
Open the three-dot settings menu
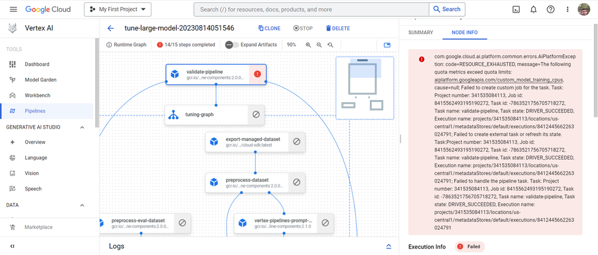pyautogui.click(x=567, y=10)
